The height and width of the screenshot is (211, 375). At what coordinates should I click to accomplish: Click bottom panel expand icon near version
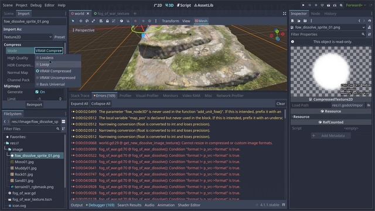click(x=284, y=205)
